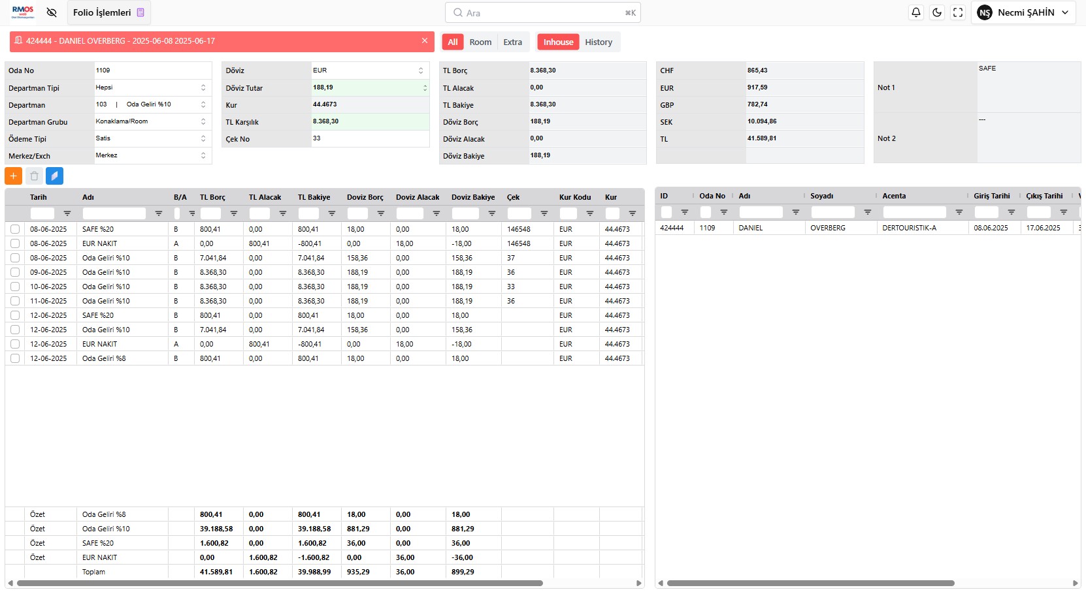Close the DANIEL OVERBERG folio banner
The width and height of the screenshot is (1086, 592).
(425, 40)
